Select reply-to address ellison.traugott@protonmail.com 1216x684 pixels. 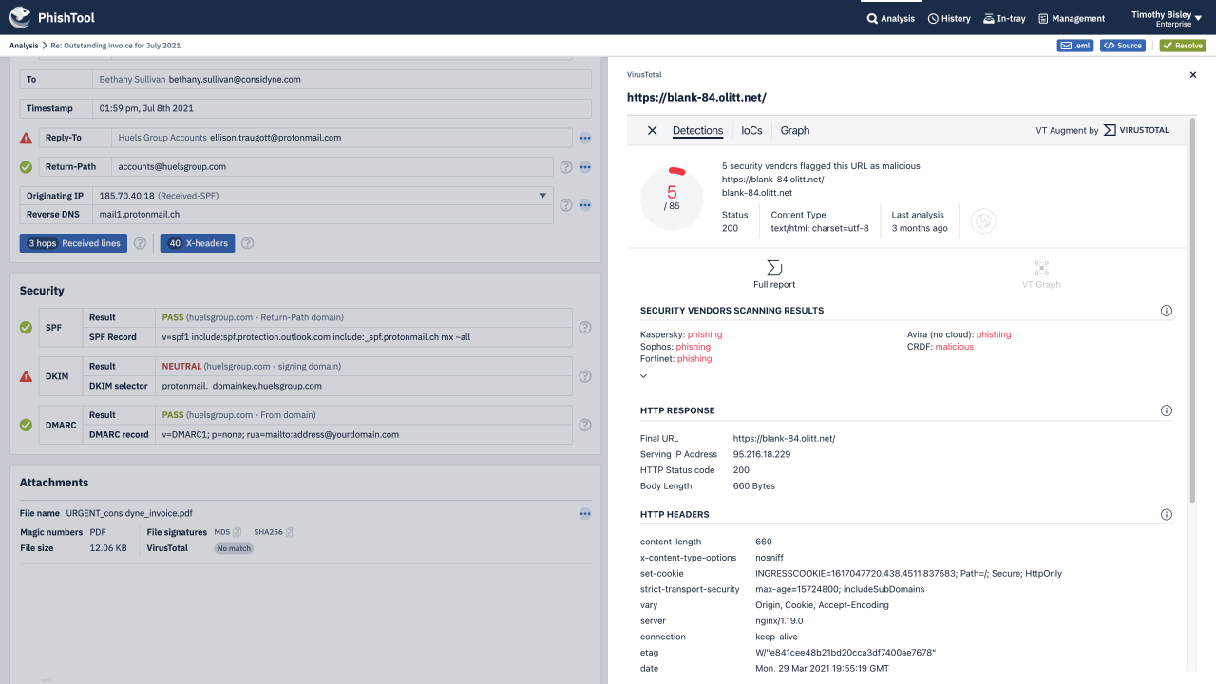pos(275,138)
